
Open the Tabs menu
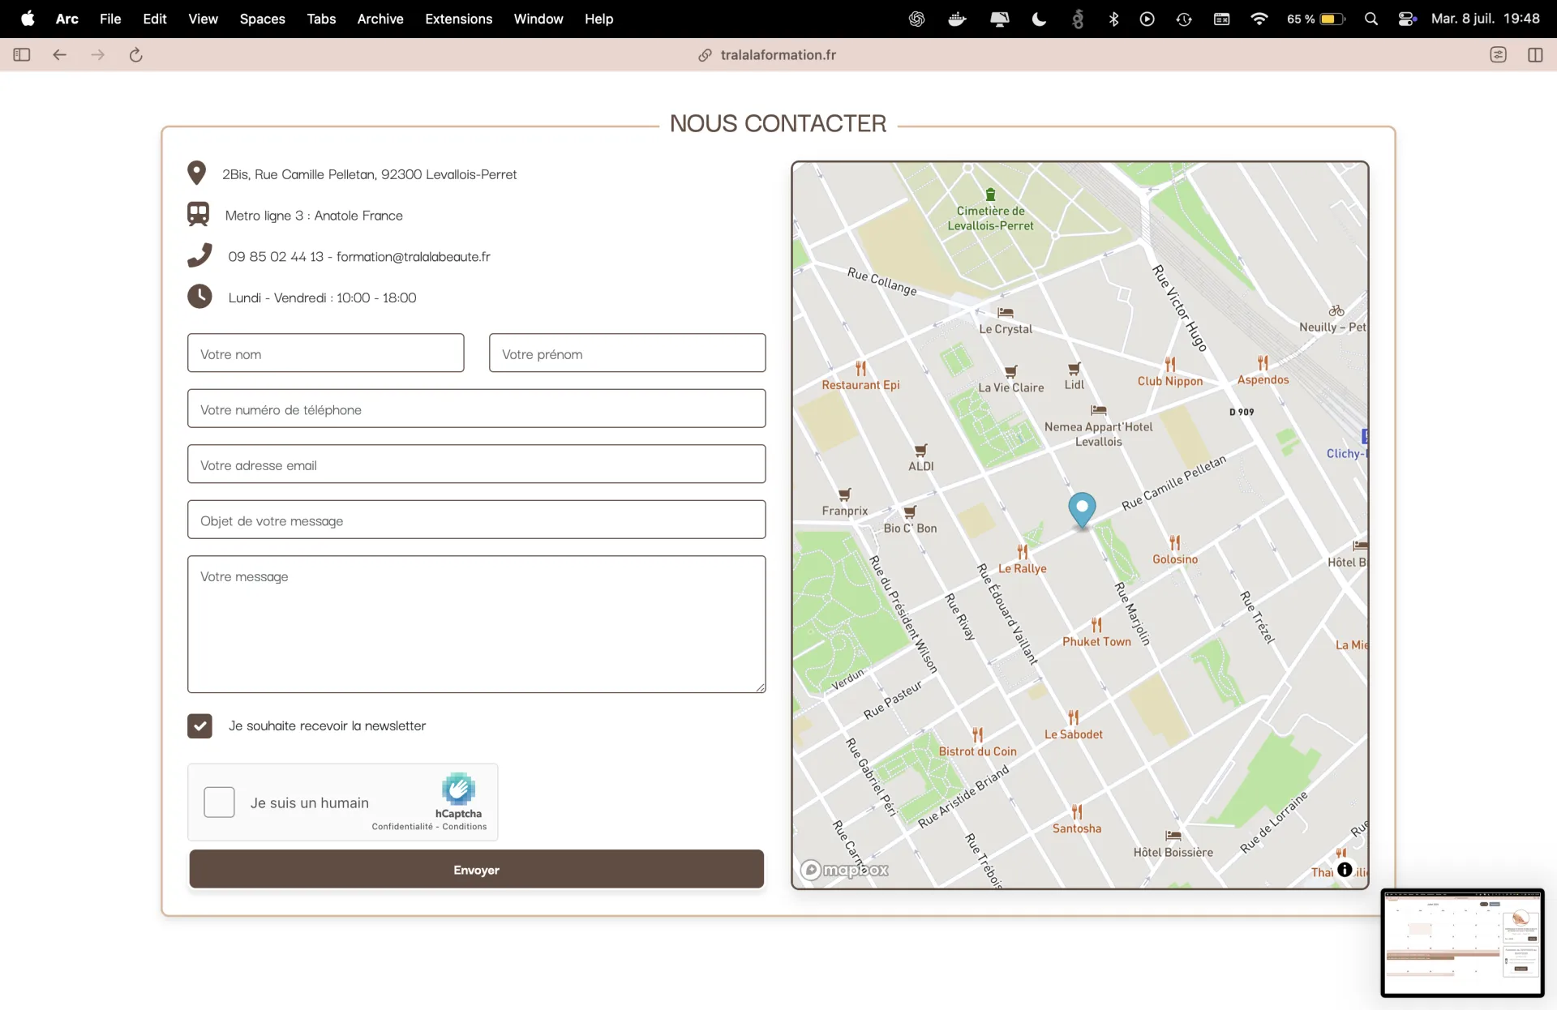(321, 19)
